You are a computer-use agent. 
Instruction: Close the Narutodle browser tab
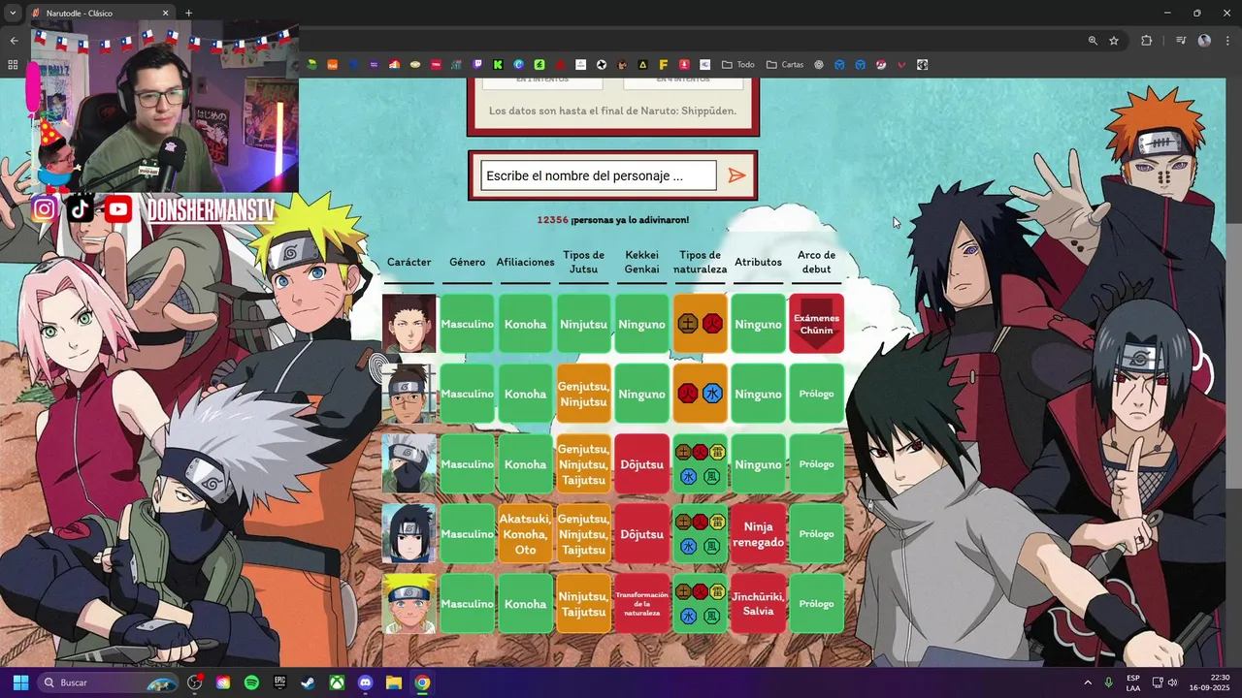[165, 14]
